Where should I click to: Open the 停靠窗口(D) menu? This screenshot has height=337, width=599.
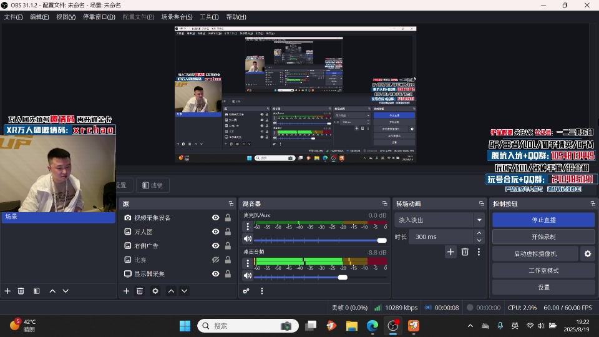pos(99,17)
